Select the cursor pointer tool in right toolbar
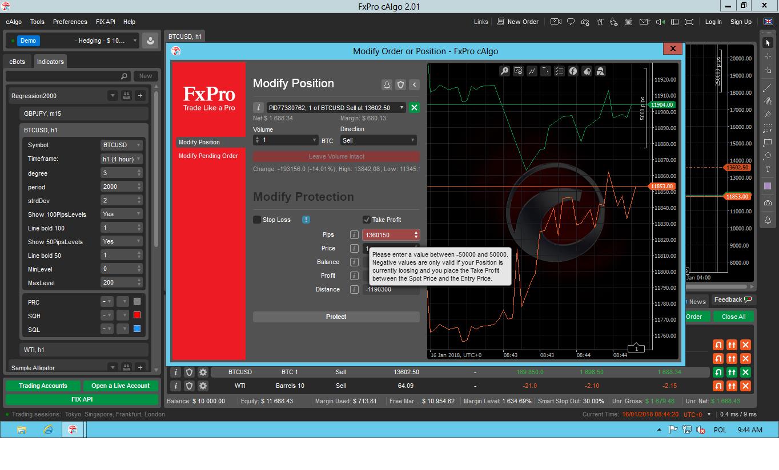Viewport: 779px width, 470px height. click(x=768, y=43)
